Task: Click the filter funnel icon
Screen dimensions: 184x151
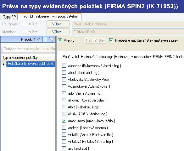Action: pos(52,39)
